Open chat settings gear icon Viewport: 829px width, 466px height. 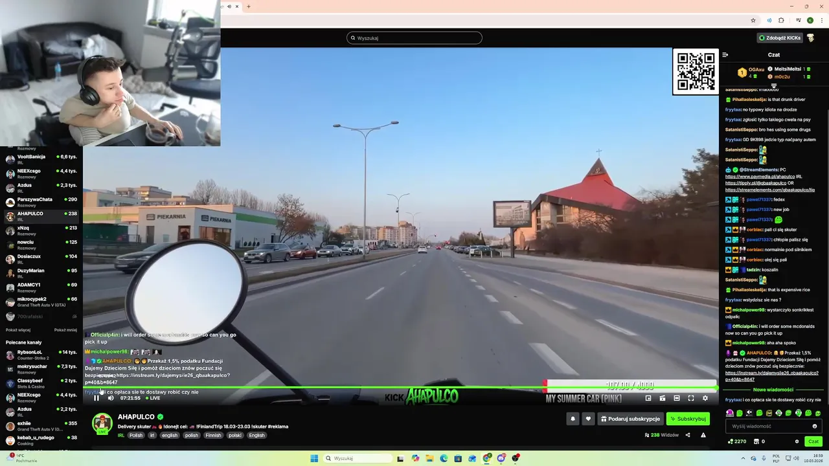[x=797, y=441]
